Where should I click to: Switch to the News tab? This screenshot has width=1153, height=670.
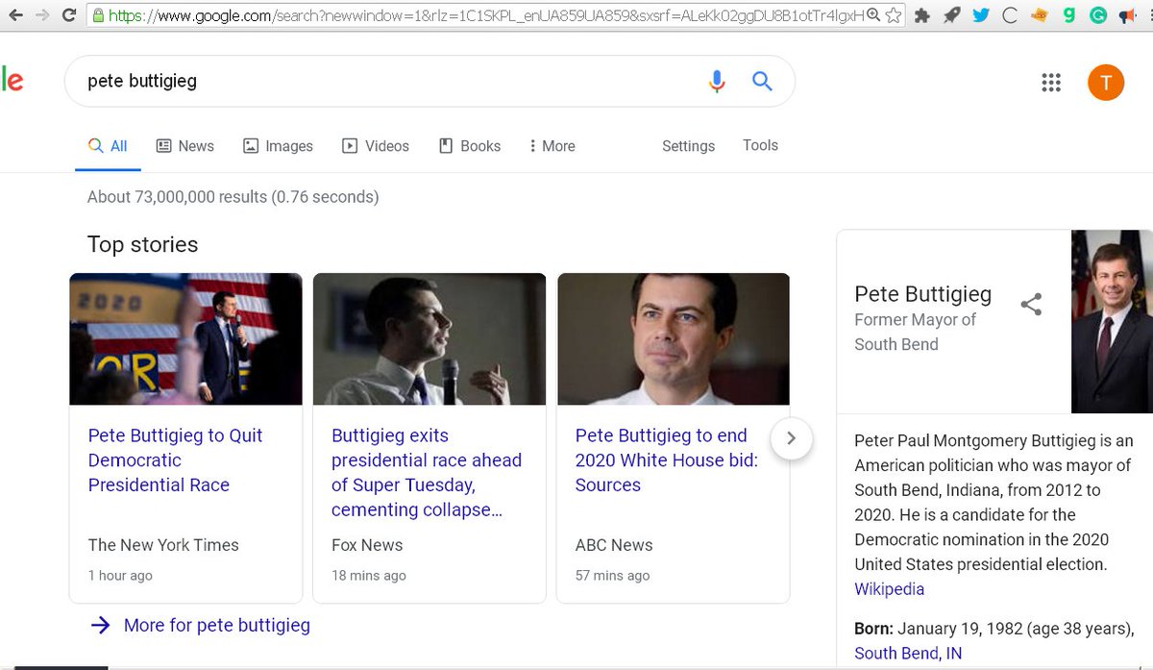point(185,146)
